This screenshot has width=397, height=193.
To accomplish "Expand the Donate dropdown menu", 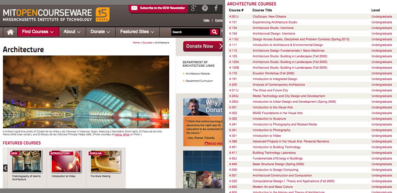I will pyautogui.click(x=100, y=32).
